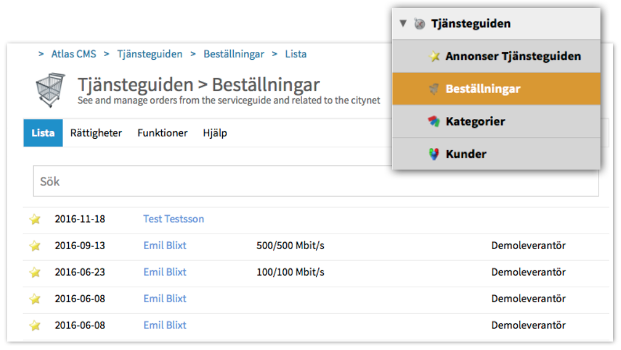Open Annonser Tjänsteguiden menu item

pos(512,57)
